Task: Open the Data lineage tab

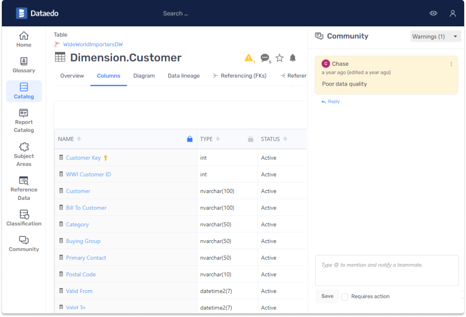Action: click(184, 75)
